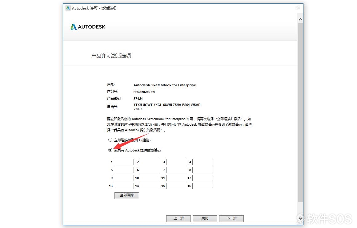Click the serial number 666-69696969
This screenshot has width=357, height=228.
[x=144, y=92]
